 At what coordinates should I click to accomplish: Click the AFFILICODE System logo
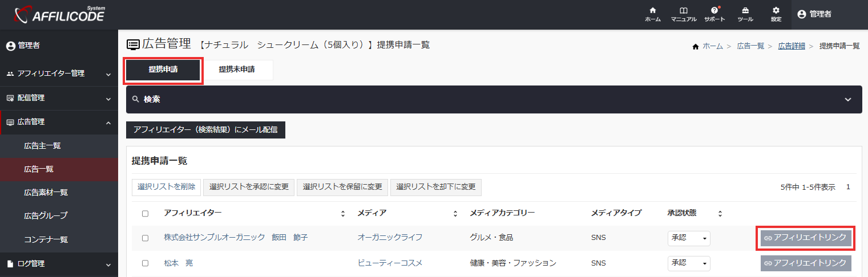click(59, 14)
